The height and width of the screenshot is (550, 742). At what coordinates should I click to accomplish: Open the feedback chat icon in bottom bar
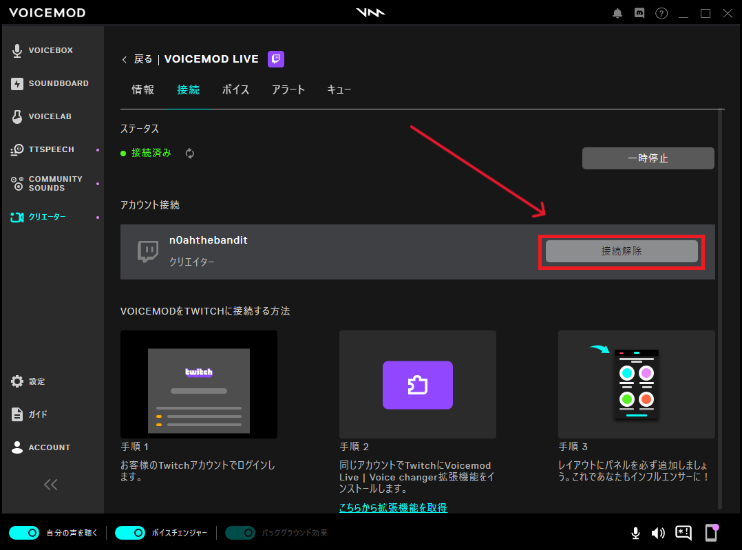[683, 533]
